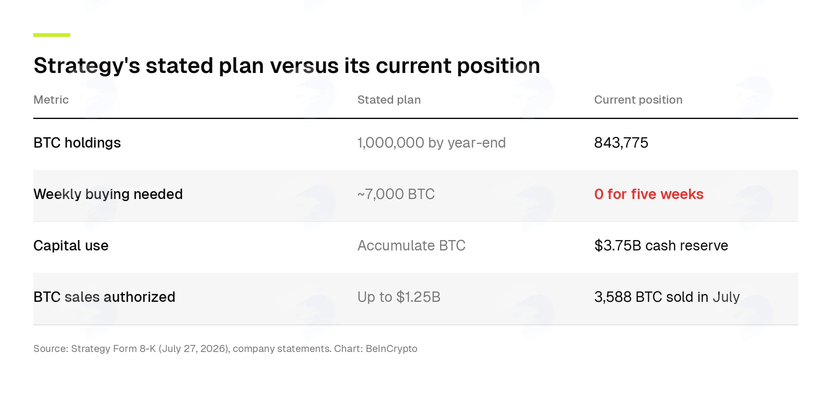
Task: Select the BTC sales authorized row label
Action: pos(104,297)
